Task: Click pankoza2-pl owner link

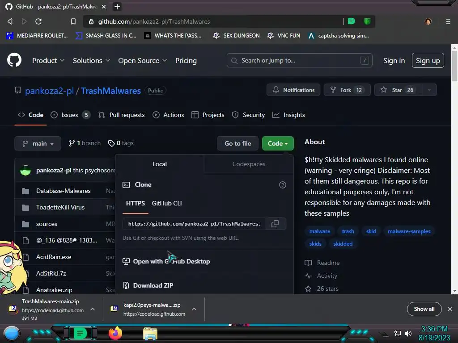Action: point(49,91)
